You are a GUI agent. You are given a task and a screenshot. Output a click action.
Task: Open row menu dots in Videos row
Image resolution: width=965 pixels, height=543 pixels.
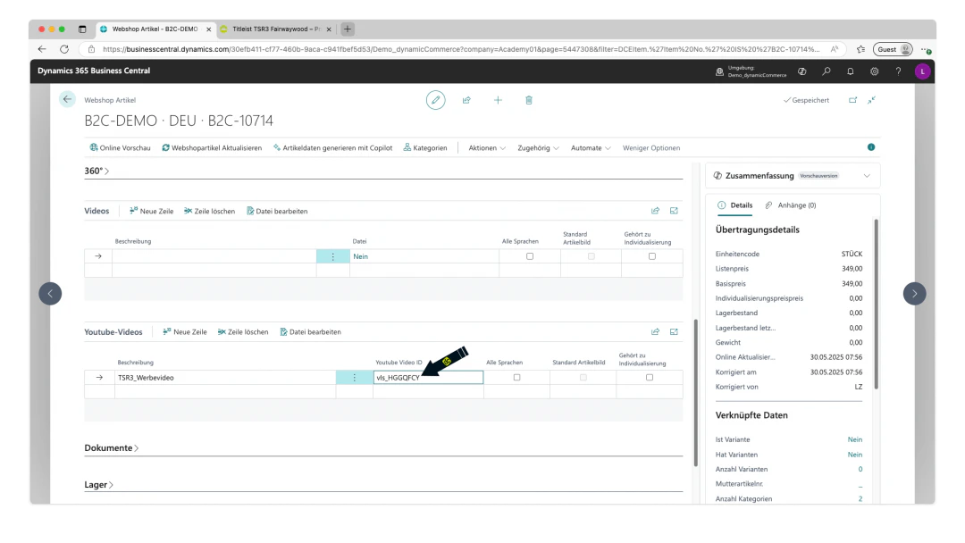[333, 256]
